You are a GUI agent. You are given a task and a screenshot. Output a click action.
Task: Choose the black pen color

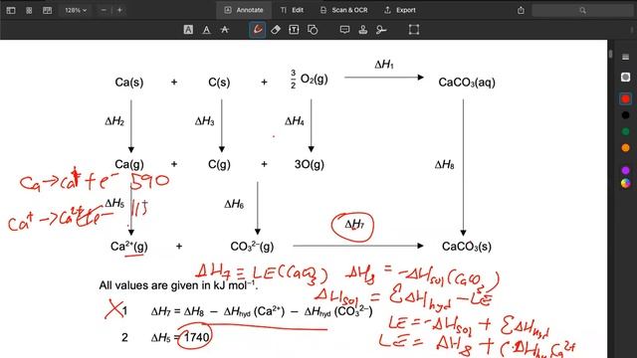coord(626,115)
